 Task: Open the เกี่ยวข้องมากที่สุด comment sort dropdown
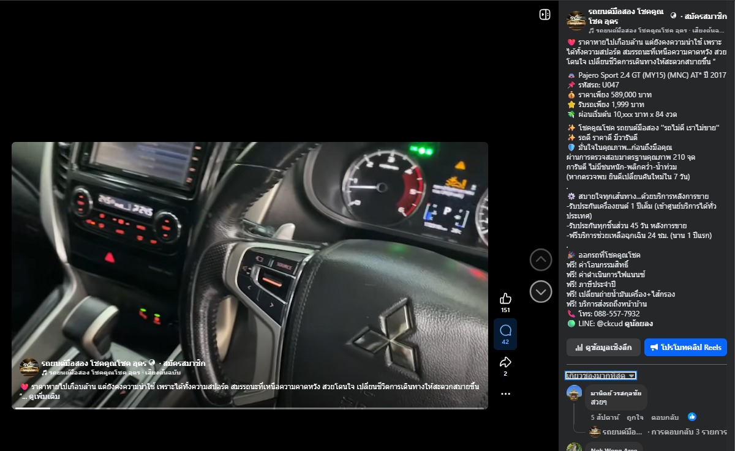click(x=601, y=375)
